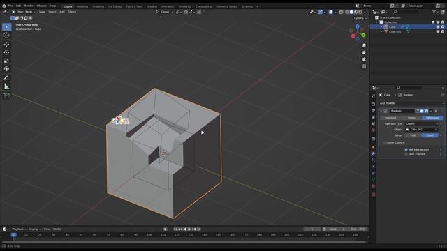Expand the Cube outliner row
447x251 pixels.
tap(381, 26)
